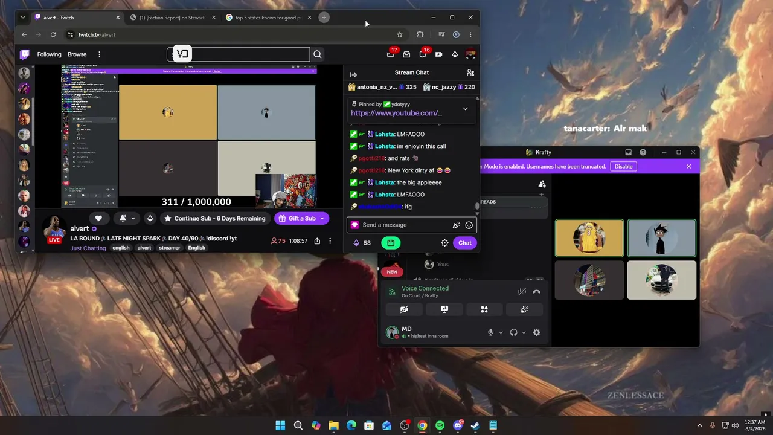The width and height of the screenshot is (773, 435).
Task: Open Discord user settings gear
Action: [x=536, y=332]
